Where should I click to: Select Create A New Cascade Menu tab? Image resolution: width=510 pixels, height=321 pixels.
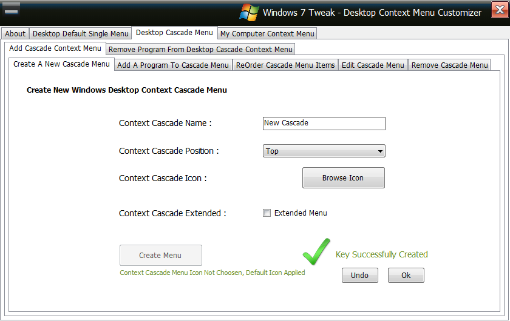tap(61, 64)
